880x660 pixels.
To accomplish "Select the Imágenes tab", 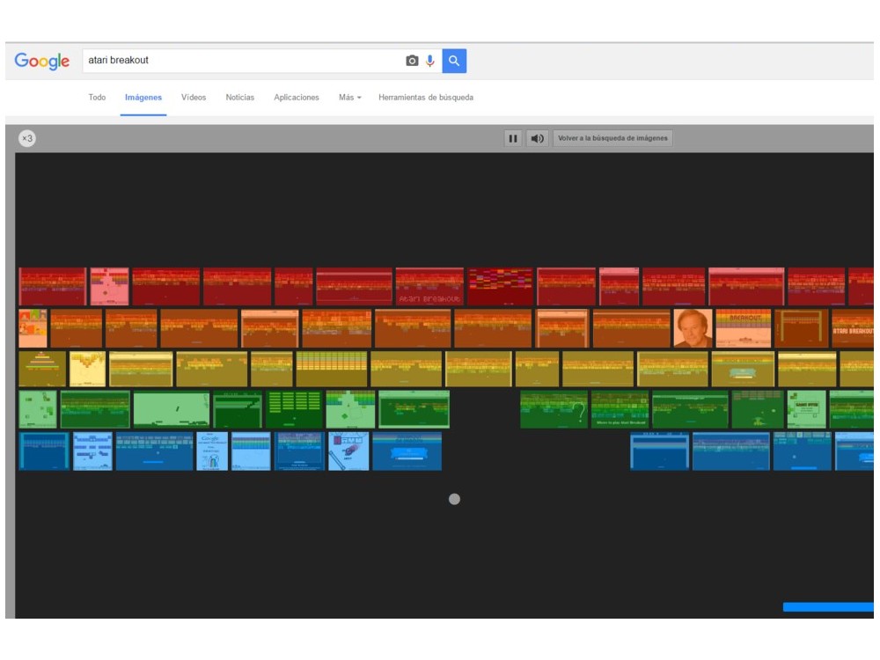I will coord(143,97).
